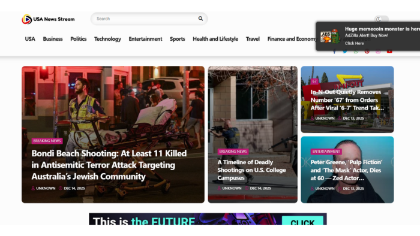Click BREAKING NEWS tag on Bondi Beach story

tap(47, 141)
